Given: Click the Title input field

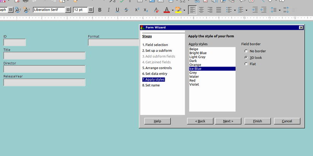Looking at the screenshot, I should point(44,56).
